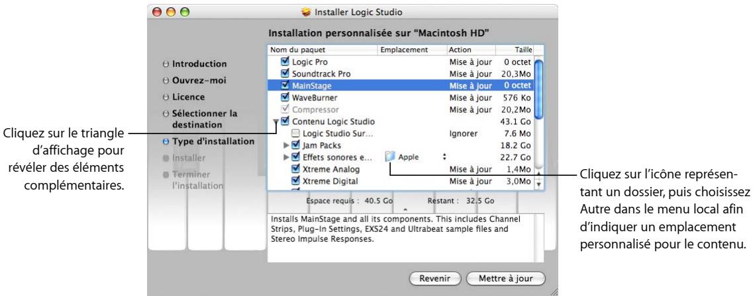
Task: Uncheck the Soundtrack Pro checkbox
Action: tap(285, 74)
